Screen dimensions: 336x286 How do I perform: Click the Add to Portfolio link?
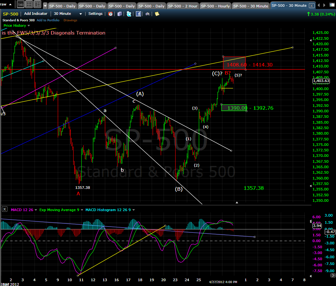48,20
